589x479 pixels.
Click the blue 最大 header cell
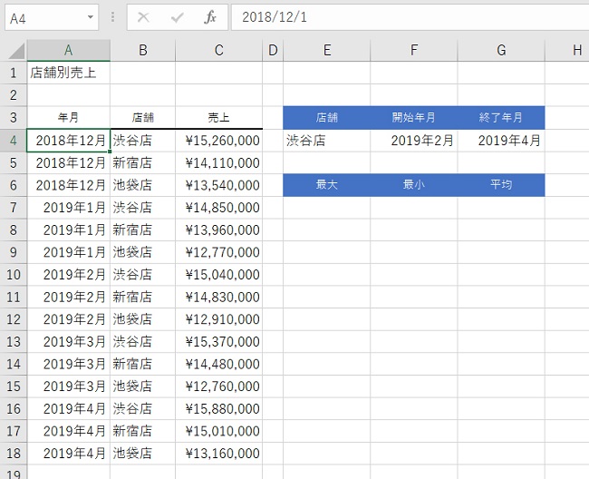(x=326, y=185)
